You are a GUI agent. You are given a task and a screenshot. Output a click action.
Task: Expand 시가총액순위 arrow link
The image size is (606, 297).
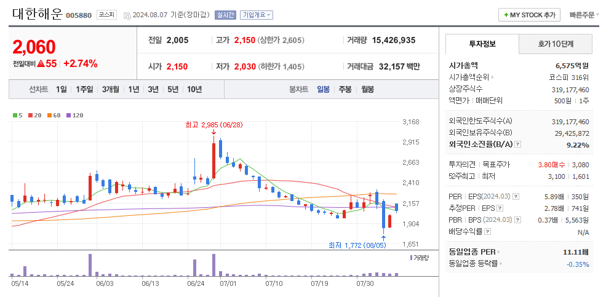point(471,77)
